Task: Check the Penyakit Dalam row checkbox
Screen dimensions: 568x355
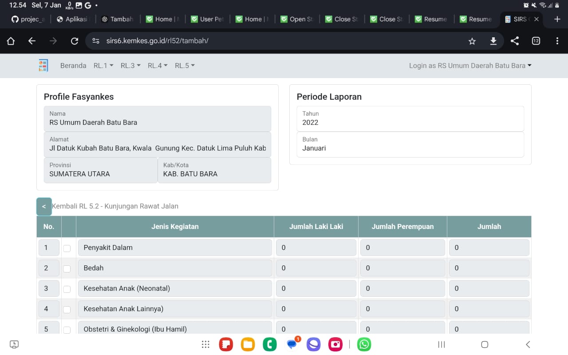Action: pyautogui.click(x=67, y=248)
